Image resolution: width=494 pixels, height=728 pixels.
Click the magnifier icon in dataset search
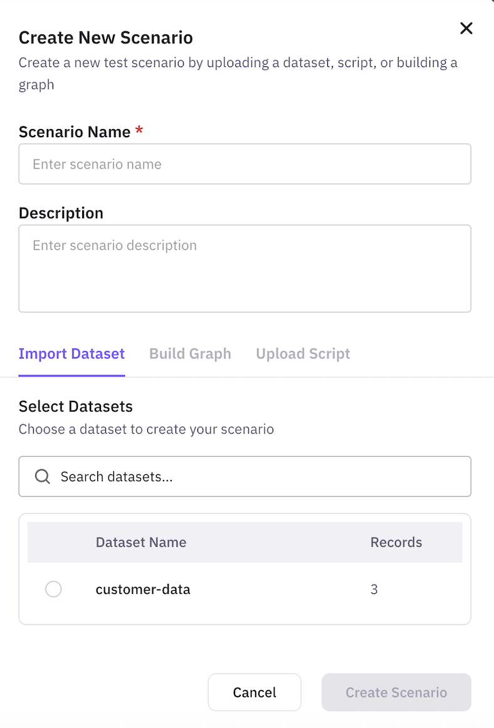(x=43, y=477)
